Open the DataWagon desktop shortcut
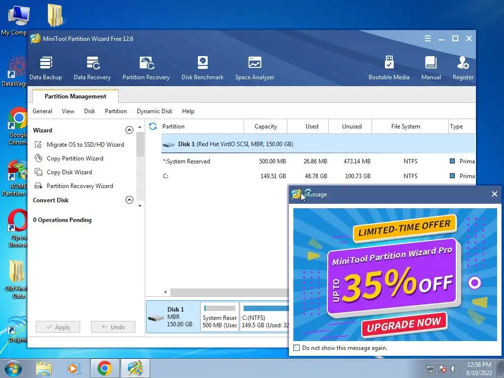This screenshot has height=378, width=504. click(14, 71)
